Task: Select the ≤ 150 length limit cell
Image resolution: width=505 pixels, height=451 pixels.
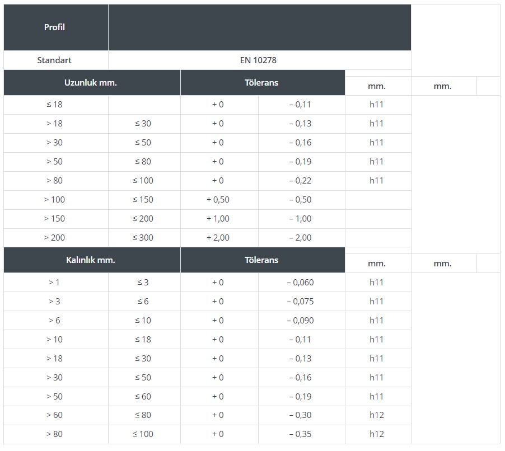Action: click(143, 199)
